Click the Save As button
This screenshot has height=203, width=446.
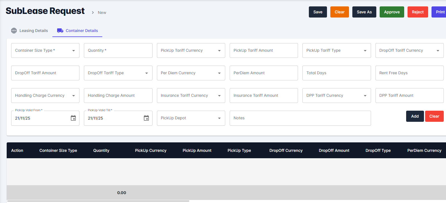(364, 12)
